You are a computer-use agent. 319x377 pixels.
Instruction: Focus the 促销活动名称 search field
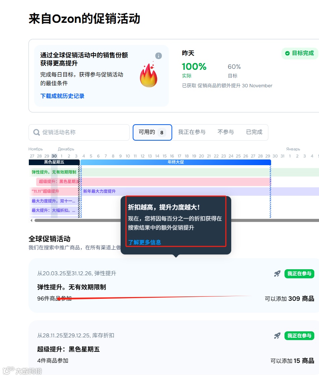click(x=79, y=132)
